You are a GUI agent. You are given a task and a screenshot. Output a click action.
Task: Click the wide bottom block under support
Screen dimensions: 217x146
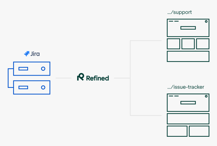click(188, 56)
